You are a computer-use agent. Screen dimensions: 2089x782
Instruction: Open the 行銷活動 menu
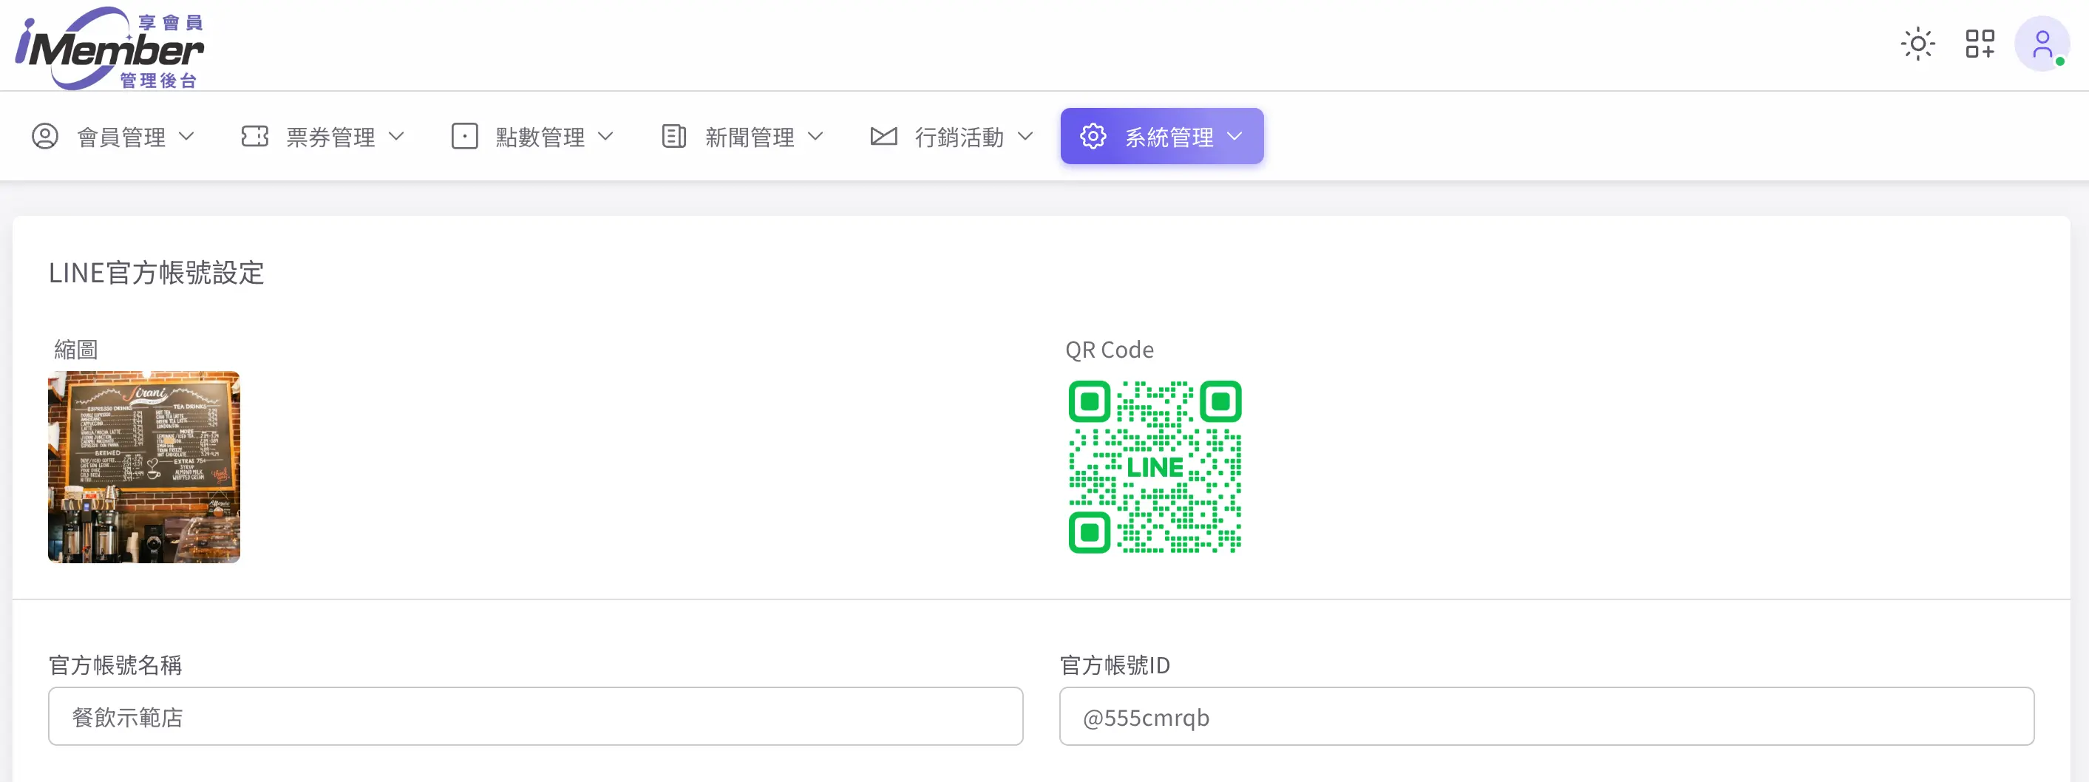click(x=959, y=137)
